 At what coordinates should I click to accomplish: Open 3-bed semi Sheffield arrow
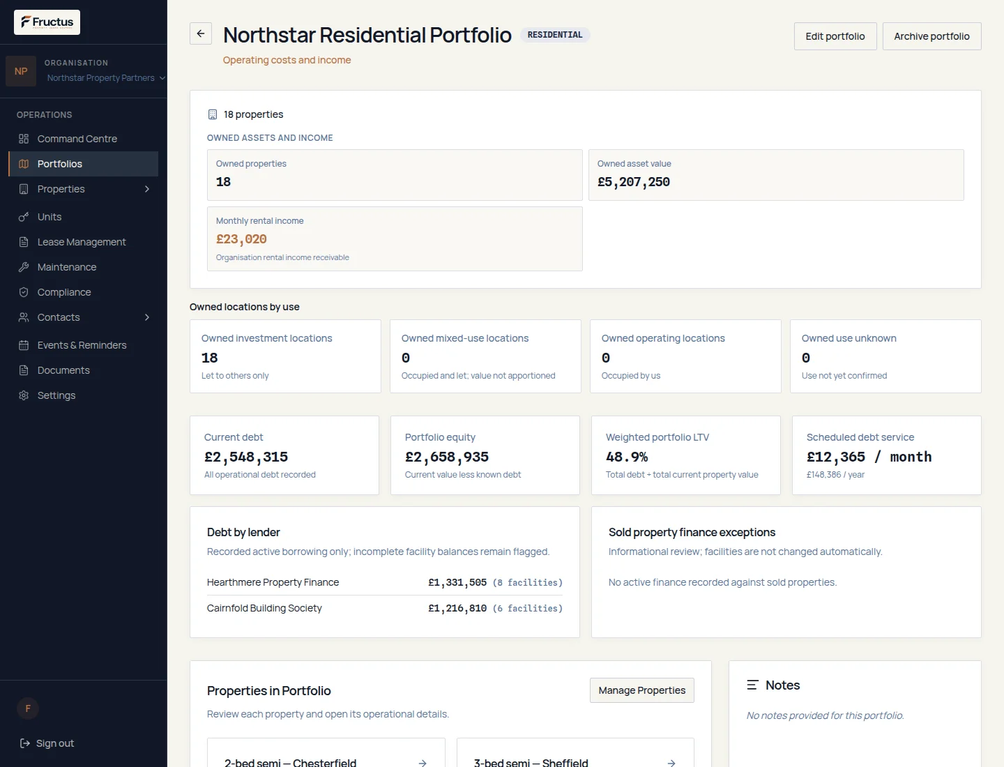pos(671,763)
